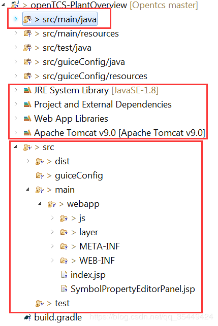Click the webapp folder icon

52,204
